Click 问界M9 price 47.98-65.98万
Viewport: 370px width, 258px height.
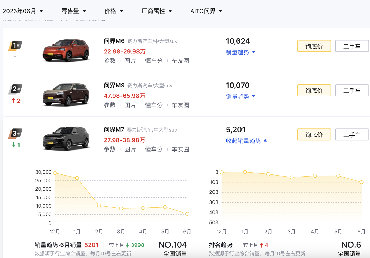(125, 96)
